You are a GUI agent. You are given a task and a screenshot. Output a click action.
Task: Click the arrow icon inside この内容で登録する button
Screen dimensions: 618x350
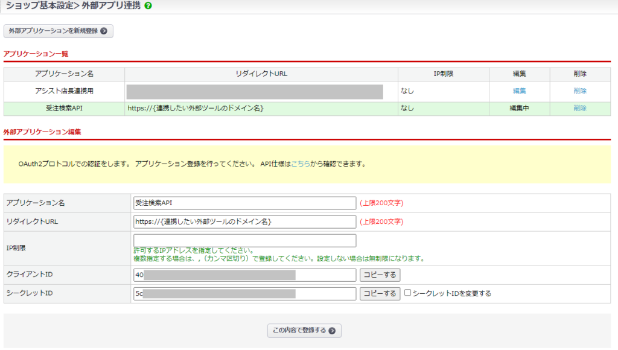[x=333, y=331]
